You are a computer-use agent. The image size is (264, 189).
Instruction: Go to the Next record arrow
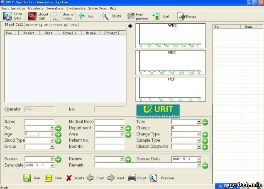tap(111, 178)
